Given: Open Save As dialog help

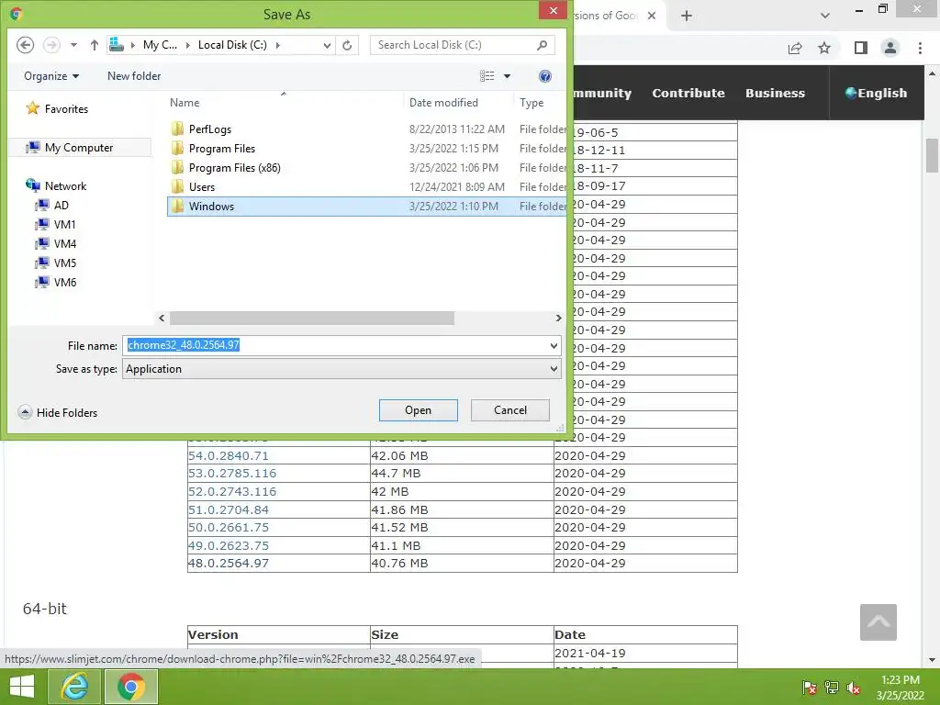Looking at the screenshot, I should coord(545,76).
